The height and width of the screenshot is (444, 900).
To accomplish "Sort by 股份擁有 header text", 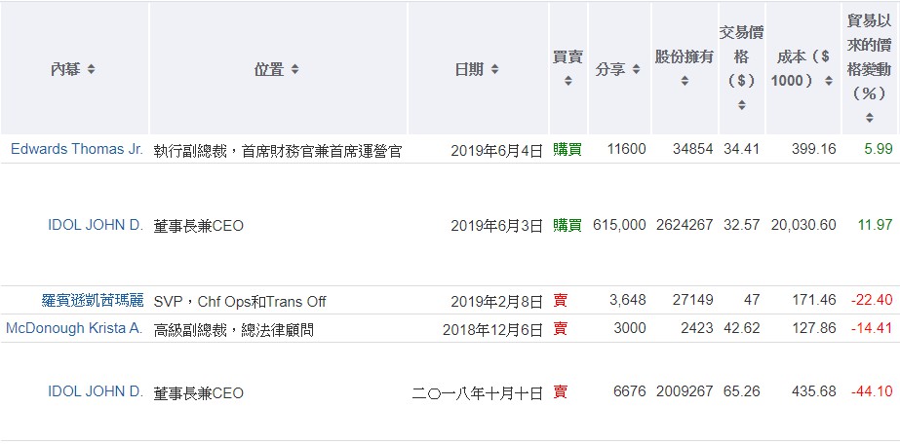I will click(685, 56).
